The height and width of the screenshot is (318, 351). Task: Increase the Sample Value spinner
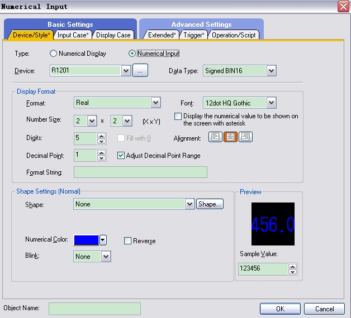tap(292, 266)
